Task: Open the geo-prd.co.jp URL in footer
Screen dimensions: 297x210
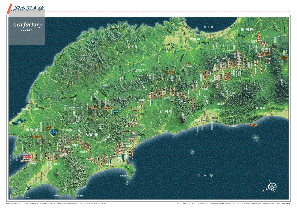Action: [270, 203]
